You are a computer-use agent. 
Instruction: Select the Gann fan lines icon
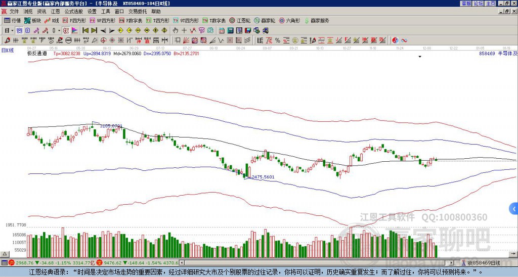(x=186, y=40)
